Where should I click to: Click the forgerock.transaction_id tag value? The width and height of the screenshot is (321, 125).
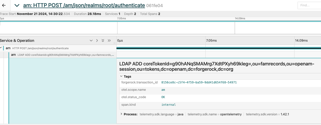199,82
